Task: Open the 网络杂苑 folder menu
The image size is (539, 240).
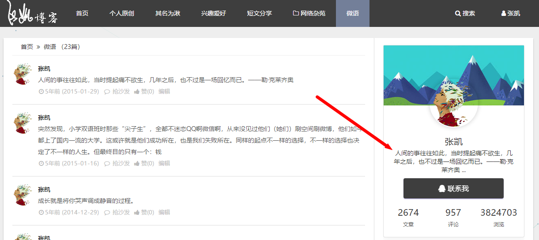Action: coord(309,13)
